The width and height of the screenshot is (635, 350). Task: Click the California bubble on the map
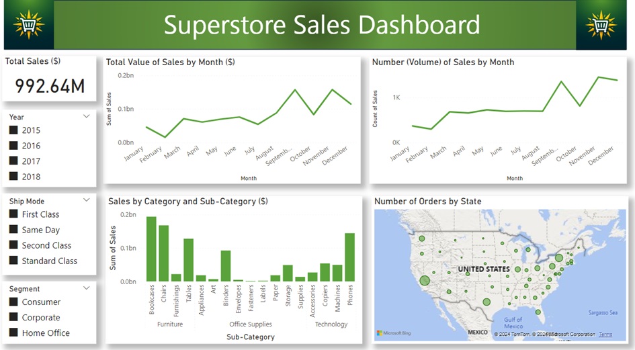coord(425,280)
